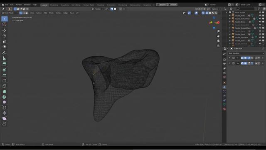Expand the second modifier panel

tap(229, 63)
